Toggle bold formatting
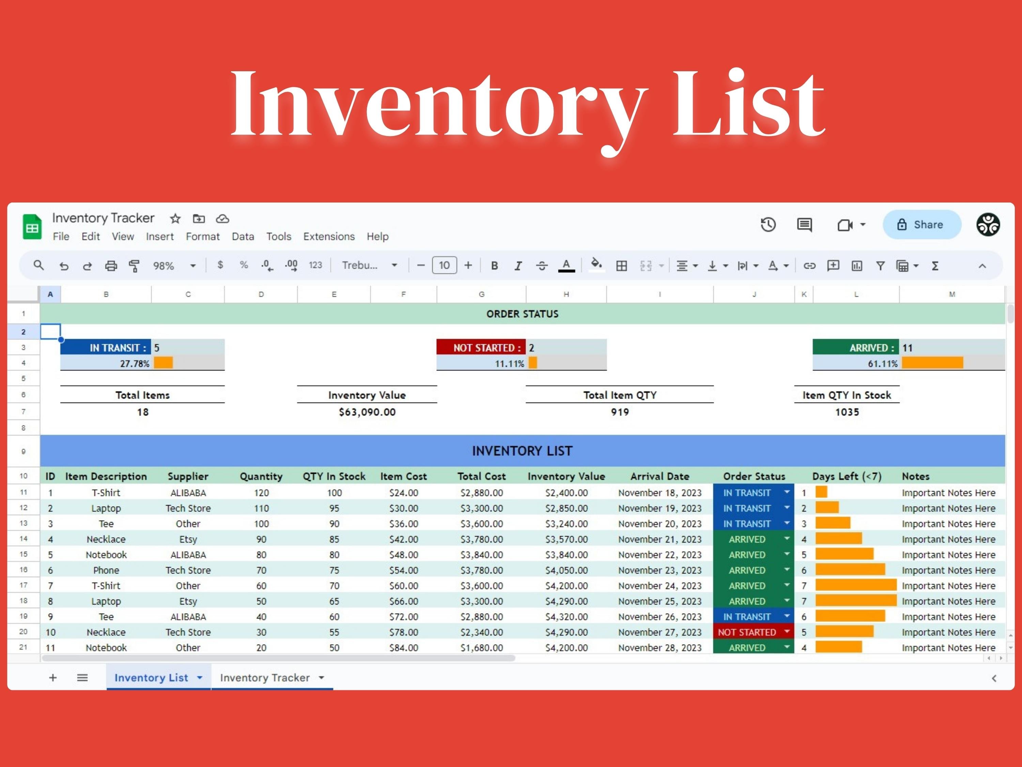Screen dimensions: 1022x767 [x=494, y=266]
